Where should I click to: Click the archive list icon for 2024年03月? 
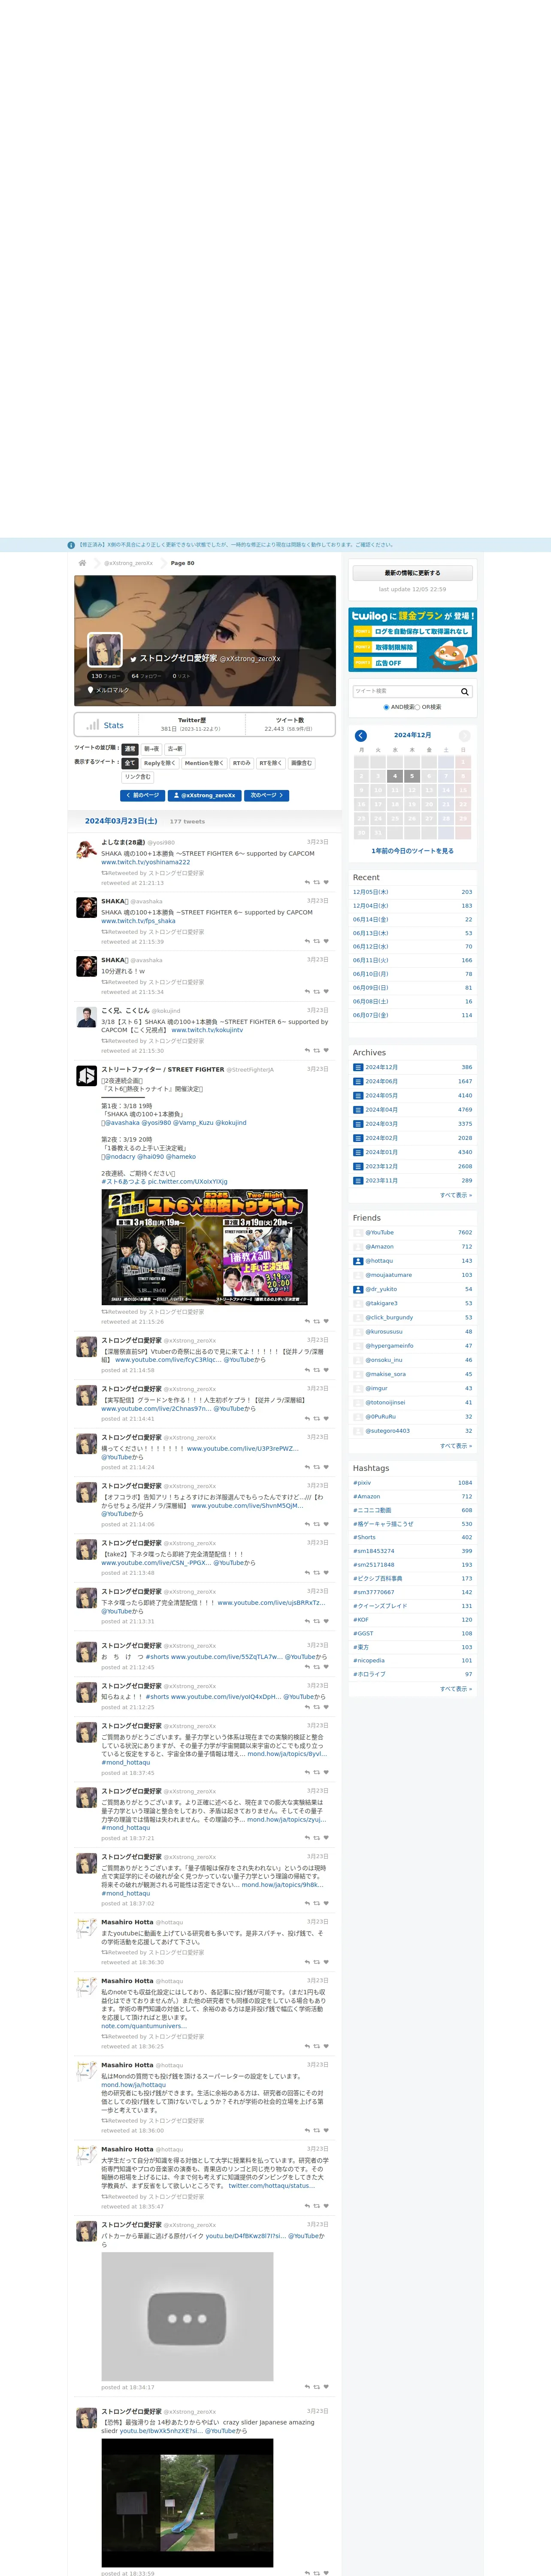coord(358,1124)
